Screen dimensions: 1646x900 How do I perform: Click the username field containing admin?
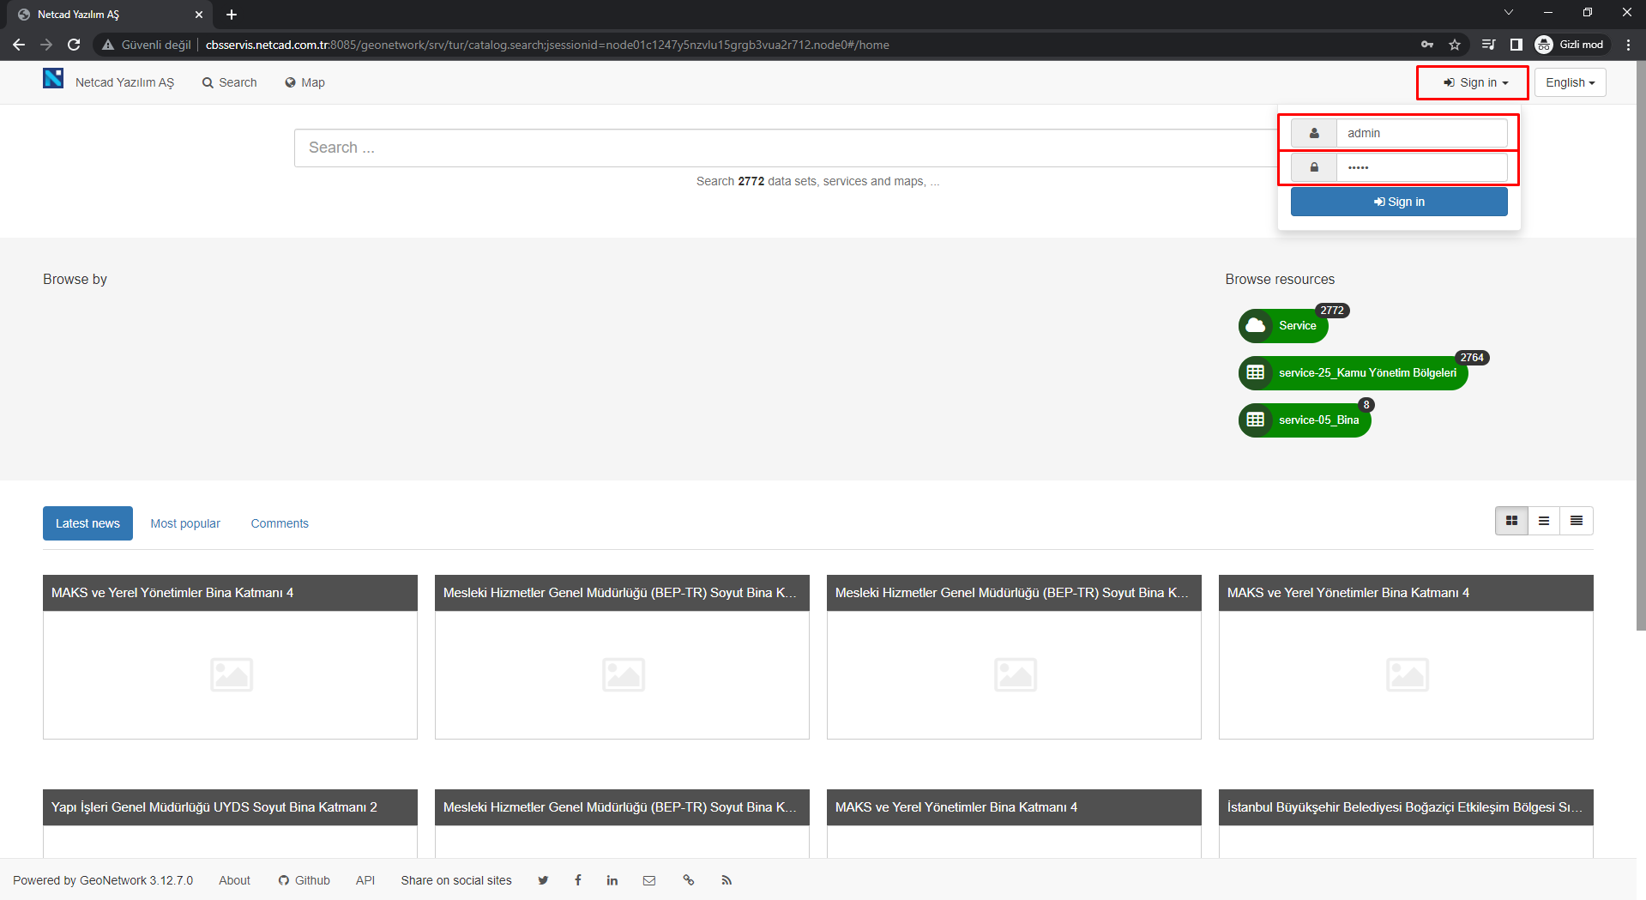1421,133
